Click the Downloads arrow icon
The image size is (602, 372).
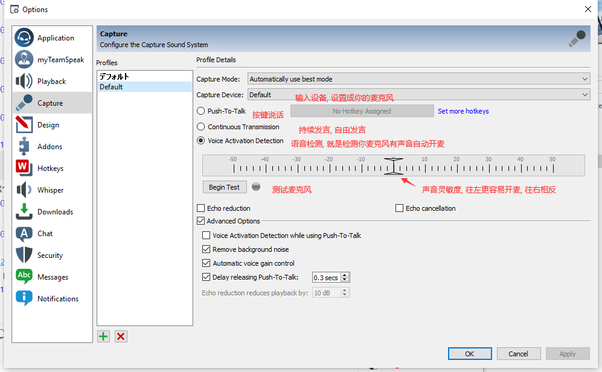tap(24, 211)
